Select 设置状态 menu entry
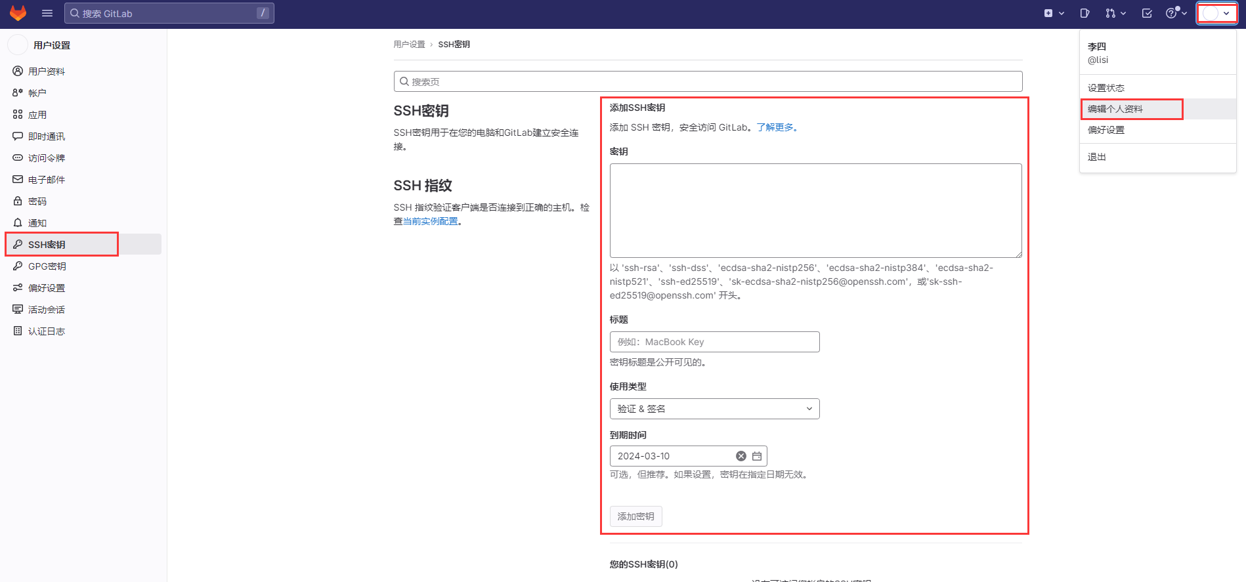This screenshot has height=582, width=1246. [1106, 88]
